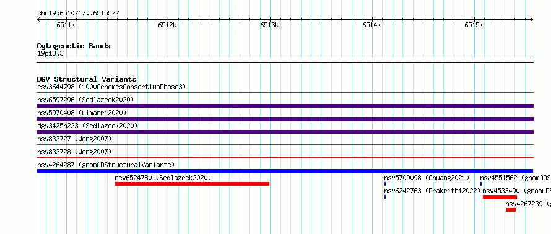Click the red bar of nsv6524780

click(x=192, y=184)
